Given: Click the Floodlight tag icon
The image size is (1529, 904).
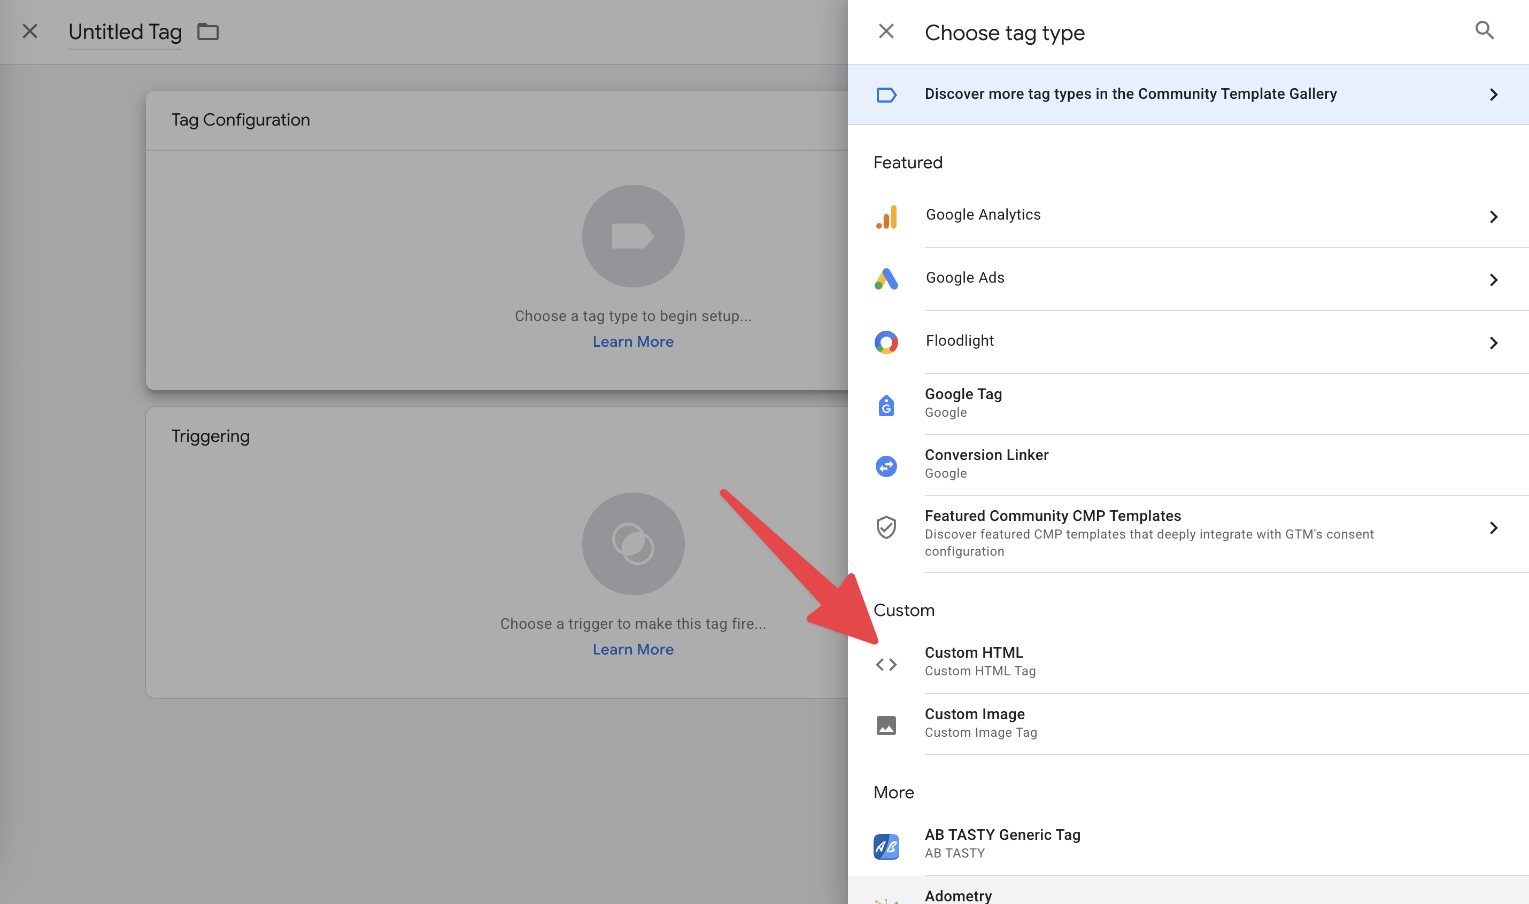Looking at the screenshot, I should [886, 342].
